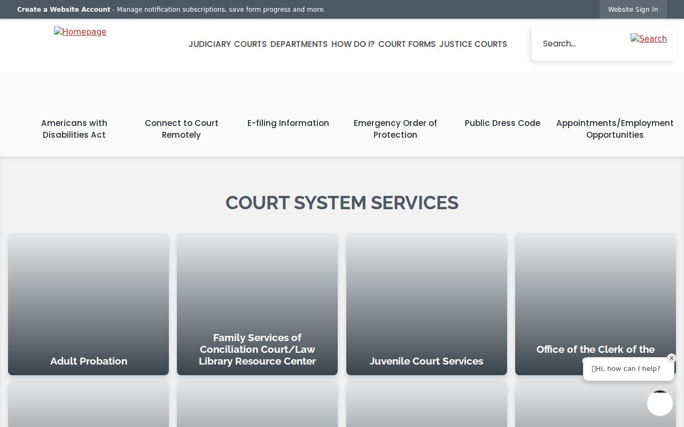Open the Judiciary menu

[x=209, y=44]
